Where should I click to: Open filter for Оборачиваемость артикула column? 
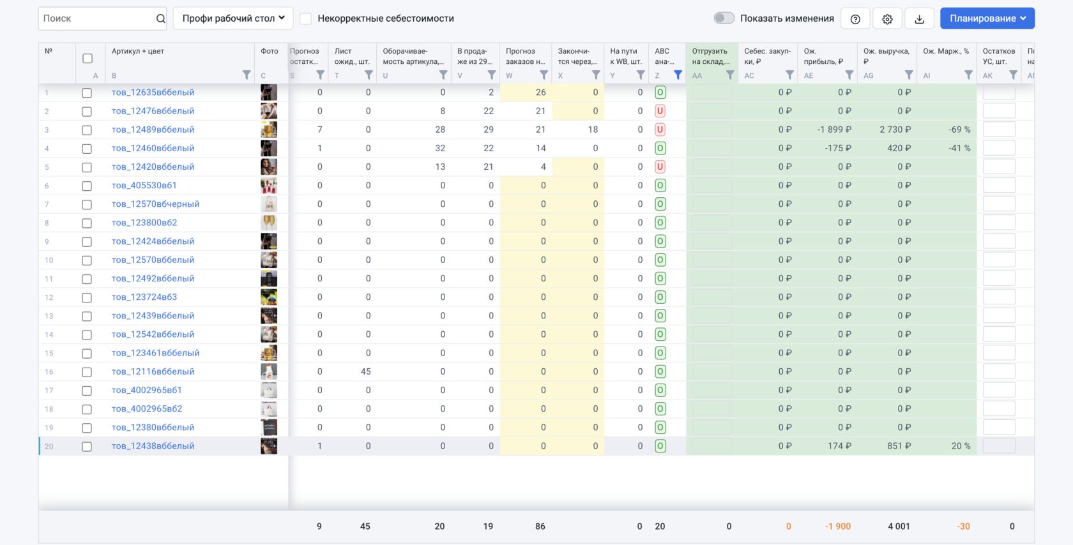(443, 75)
